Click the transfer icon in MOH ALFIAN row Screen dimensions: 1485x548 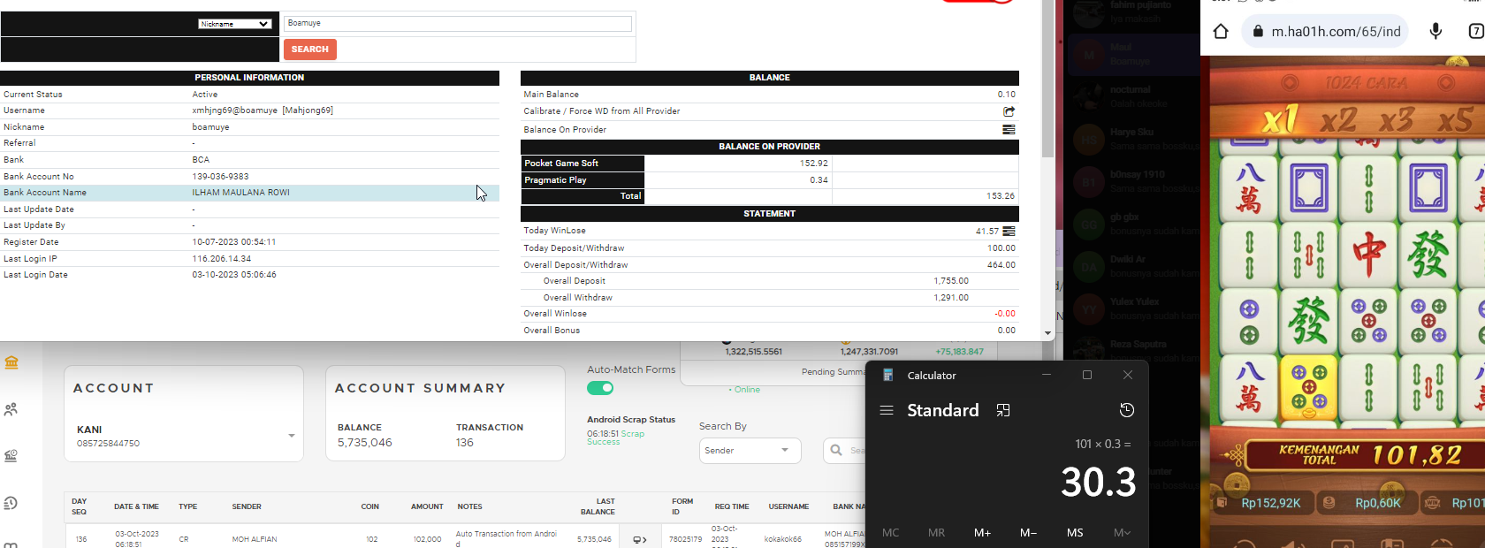point(640,539)
